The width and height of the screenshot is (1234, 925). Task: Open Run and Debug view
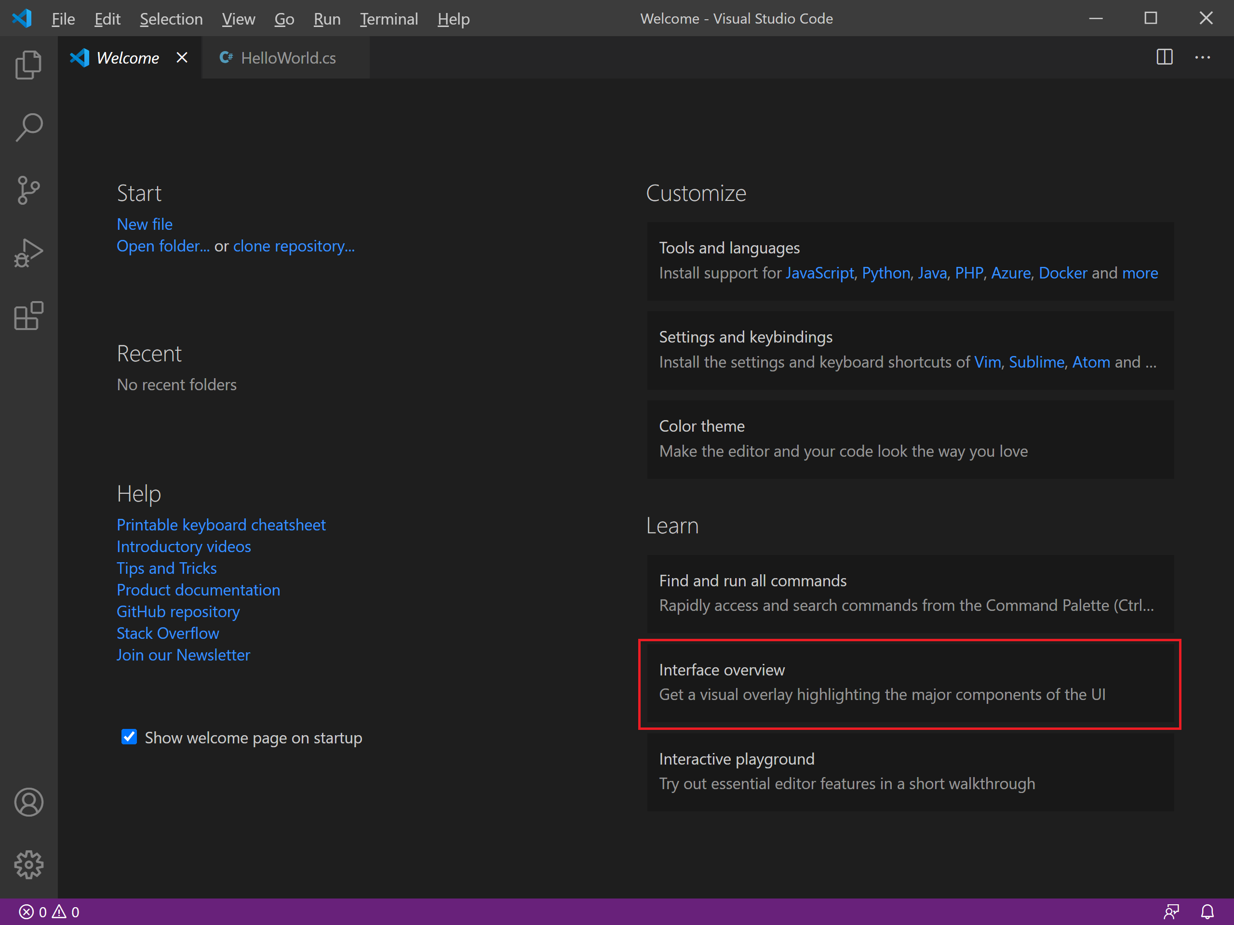pyautogui.click(x=28, y=253)
